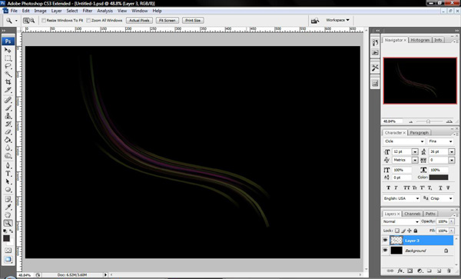This screenshot has height=279, width=461.
Task: Open the English: USA language dropdown
Action: [401, 198]
